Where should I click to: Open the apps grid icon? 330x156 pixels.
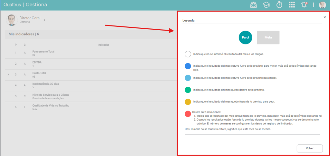pyautogui.click(x=292, y=5)
